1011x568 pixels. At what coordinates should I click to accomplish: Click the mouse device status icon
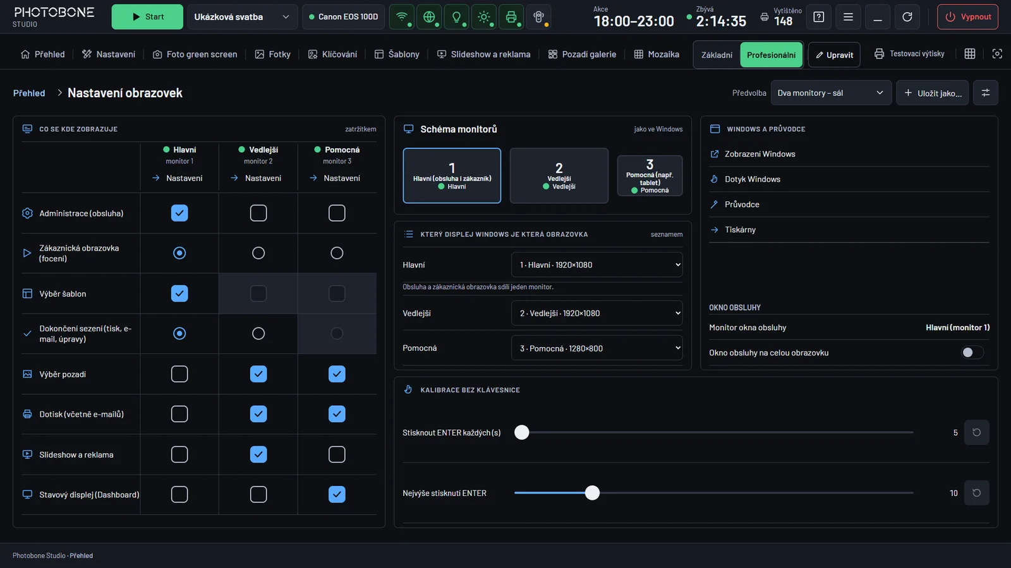coord(538,17)
